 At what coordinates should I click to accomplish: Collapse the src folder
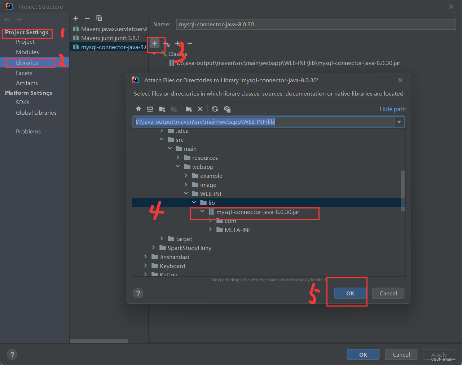coord(162,139)
